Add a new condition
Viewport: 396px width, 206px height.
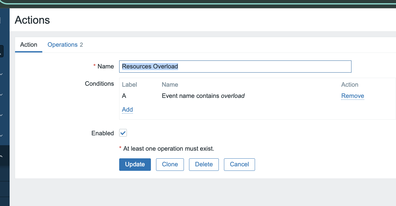tap(127, 110)
